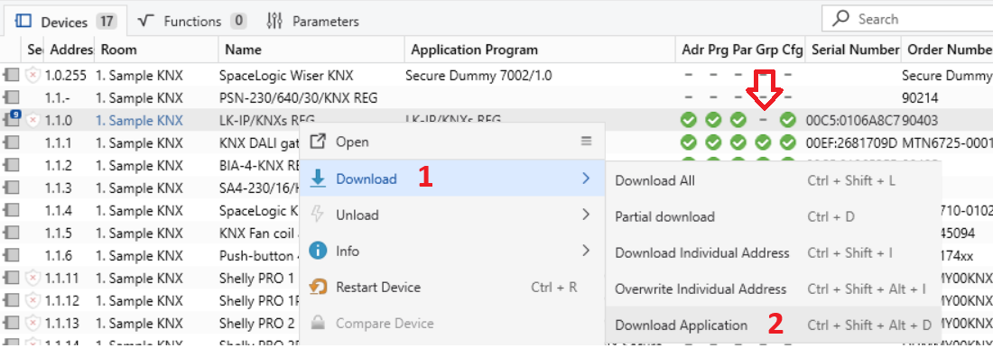The height and width of the screenshot is (348, 993).
Task: Click the Parameters sliders icon
Action: click(274, 21)
